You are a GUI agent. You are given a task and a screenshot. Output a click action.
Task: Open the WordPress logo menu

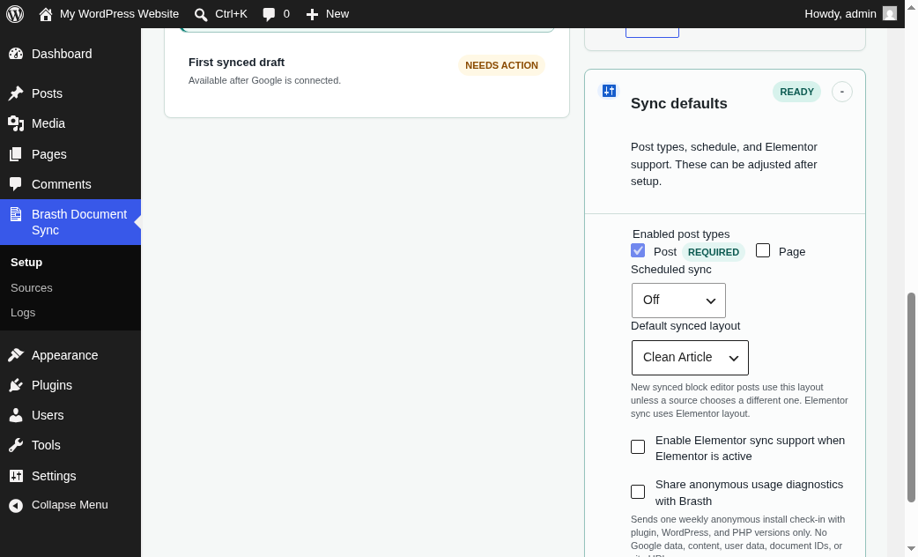click(15, 14)
